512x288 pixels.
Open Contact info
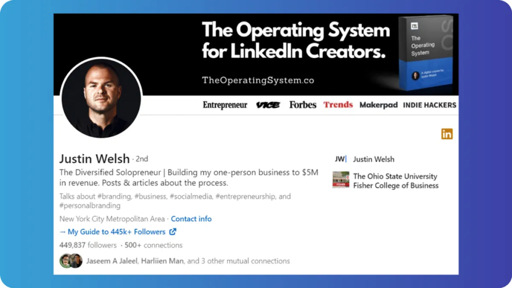tap(191, 218)
